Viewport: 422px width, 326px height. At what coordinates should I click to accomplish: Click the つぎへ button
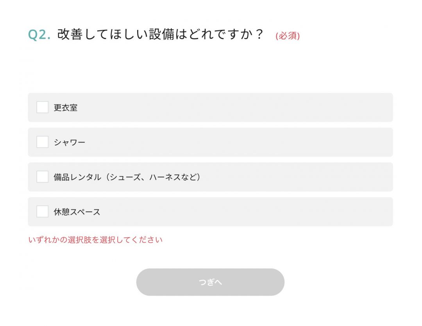pos(210,282)
